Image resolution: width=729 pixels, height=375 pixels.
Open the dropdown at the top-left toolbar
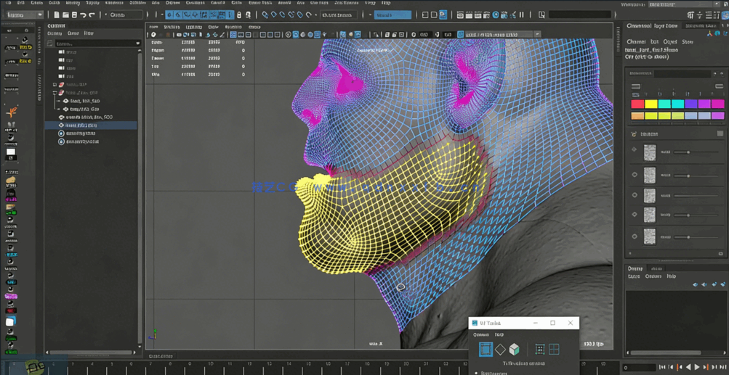[x=24, y=15]
